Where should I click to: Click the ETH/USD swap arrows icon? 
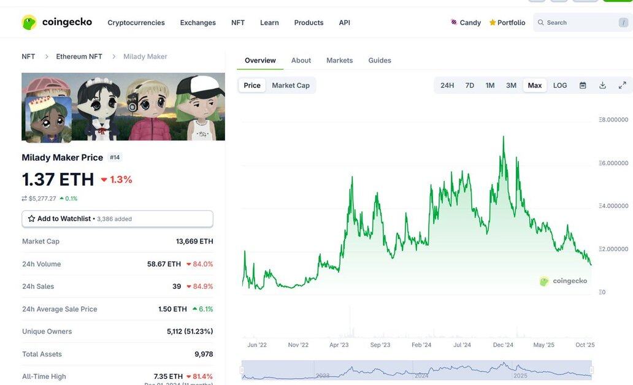(25, 199)
